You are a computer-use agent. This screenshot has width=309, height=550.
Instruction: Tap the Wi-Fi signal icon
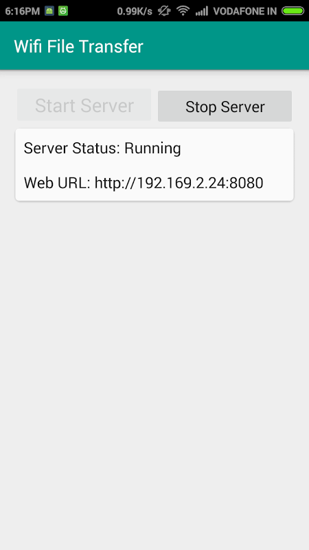pyautogui.click(x=183, y=11)
